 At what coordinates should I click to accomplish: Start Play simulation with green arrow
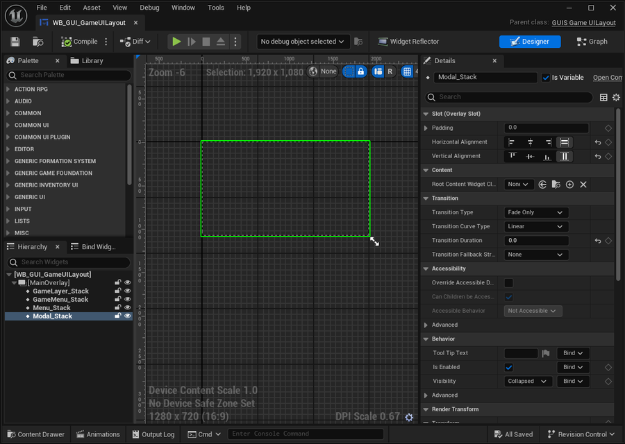[176, 42]
